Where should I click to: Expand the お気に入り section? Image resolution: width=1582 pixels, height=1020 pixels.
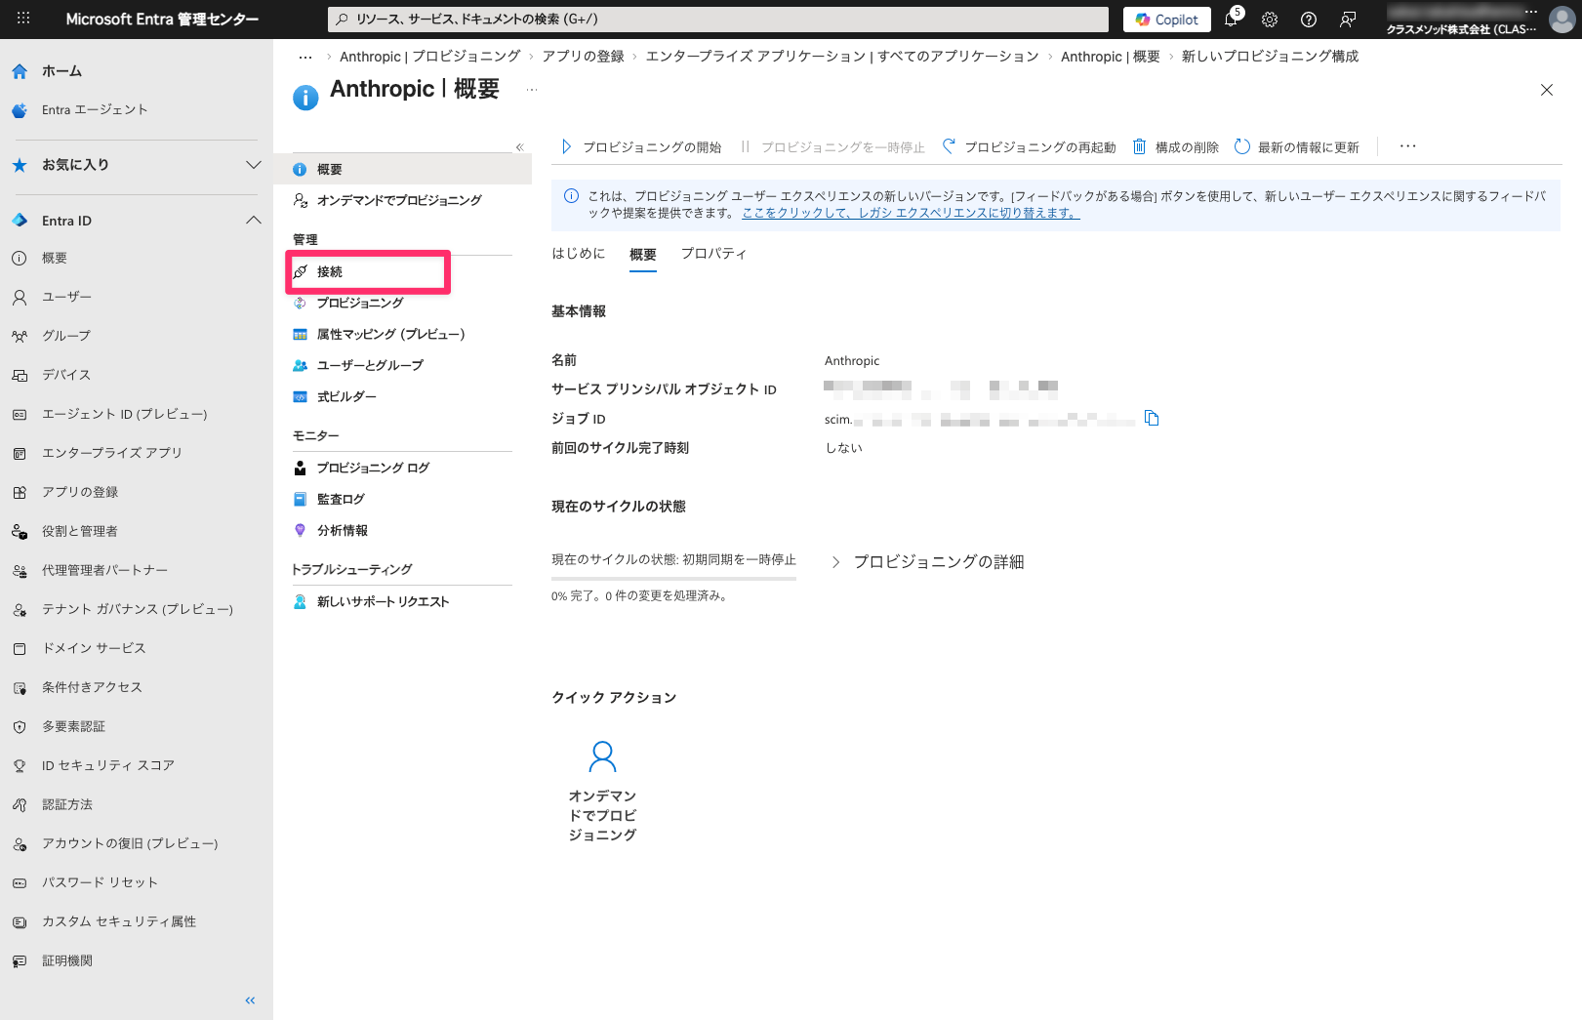click(254, 165)
